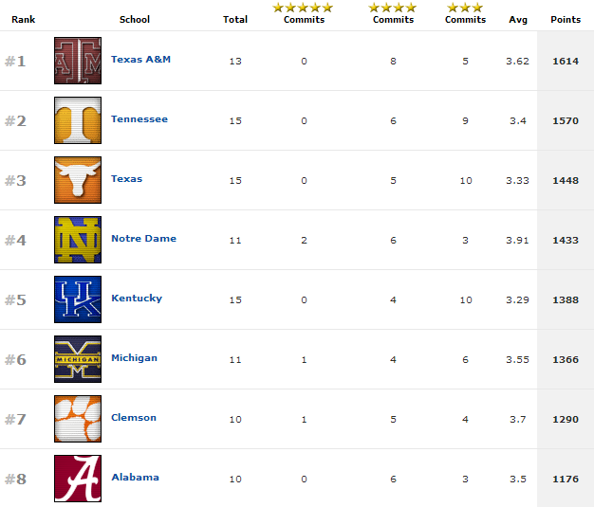Sort by the Avg column header
The width and height of the screenshot is (594, 507).
click(518, 20)
